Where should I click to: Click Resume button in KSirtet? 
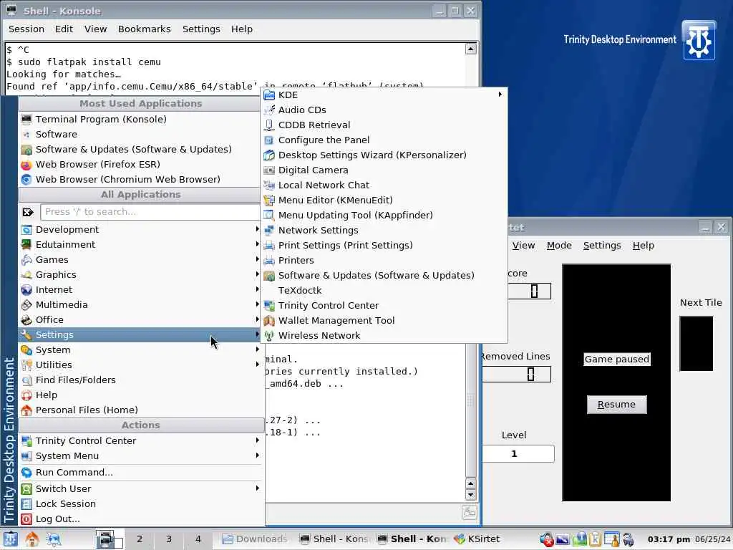[616, 405]
